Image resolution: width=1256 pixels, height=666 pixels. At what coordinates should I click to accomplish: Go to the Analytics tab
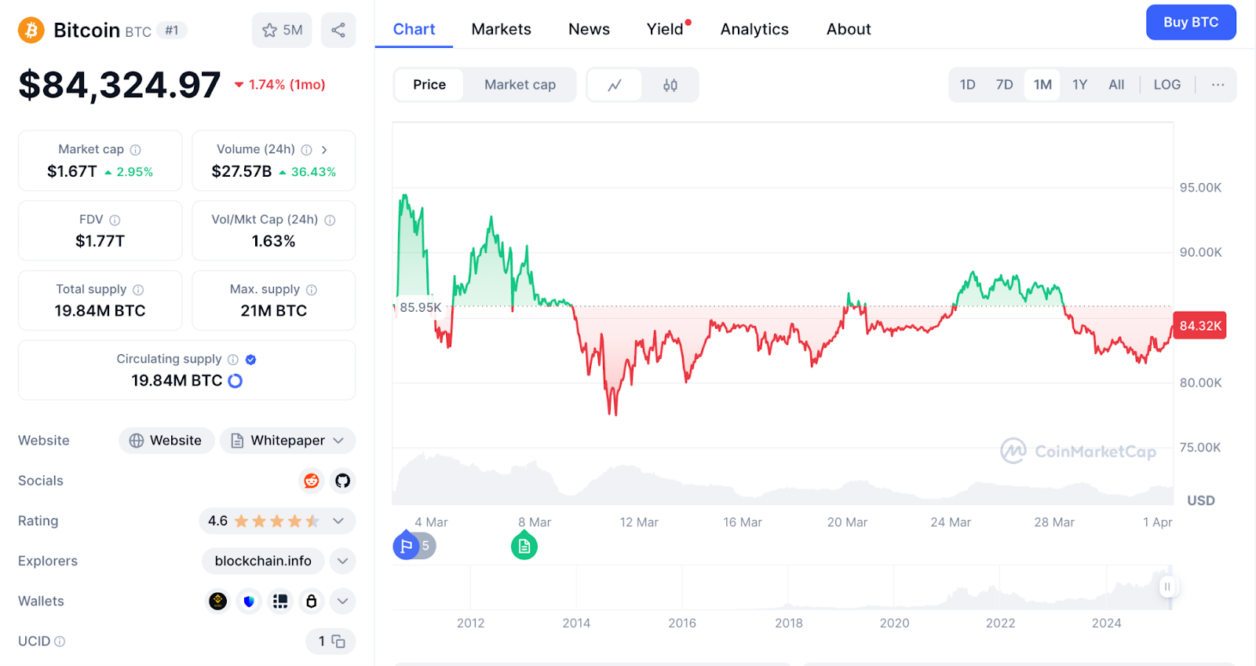754,29
